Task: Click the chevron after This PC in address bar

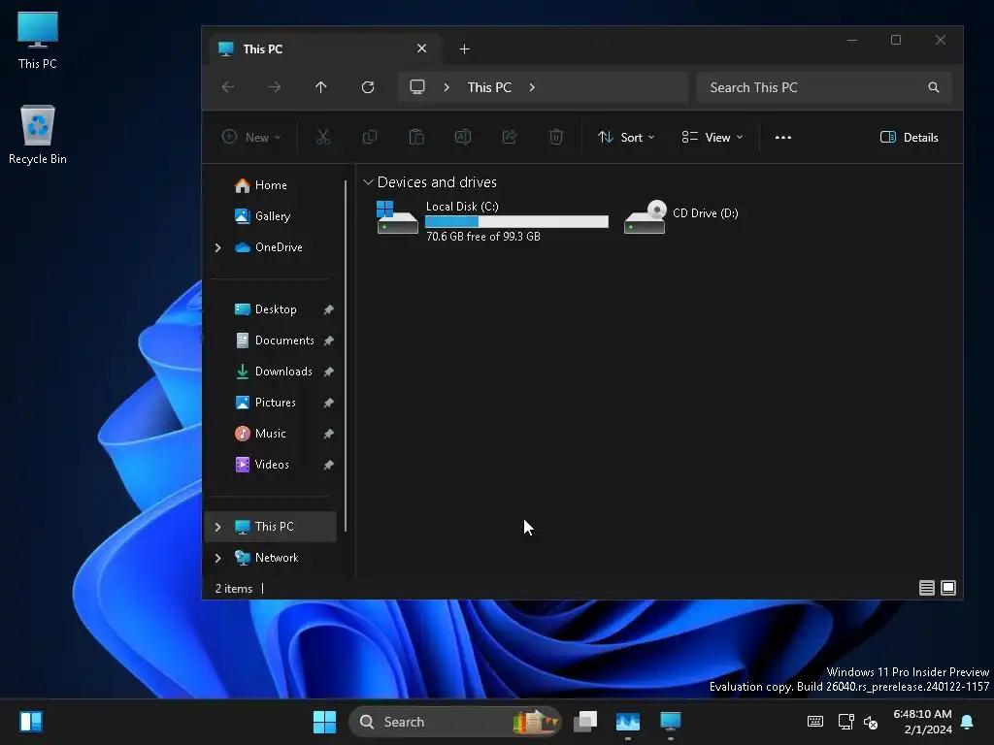Action: tap(532, 87)
